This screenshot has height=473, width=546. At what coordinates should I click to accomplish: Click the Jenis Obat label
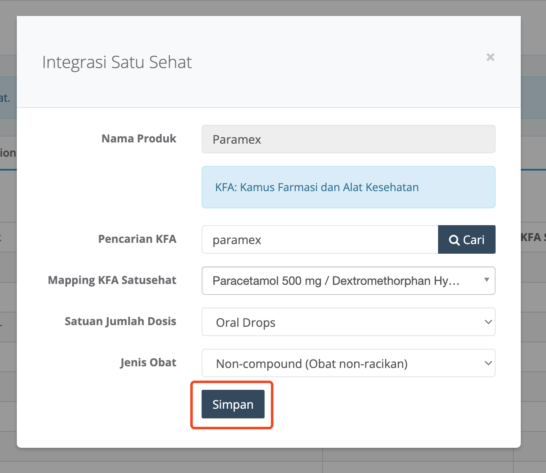point(148,363)
